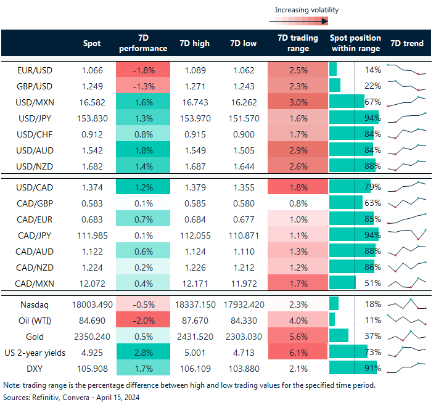Click the EUR/USD -1.8% performance cell
Viewport: 436px width, 405px height.
(x=142, y=70)
